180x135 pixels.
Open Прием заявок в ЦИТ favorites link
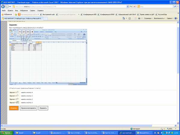point(146,14)
